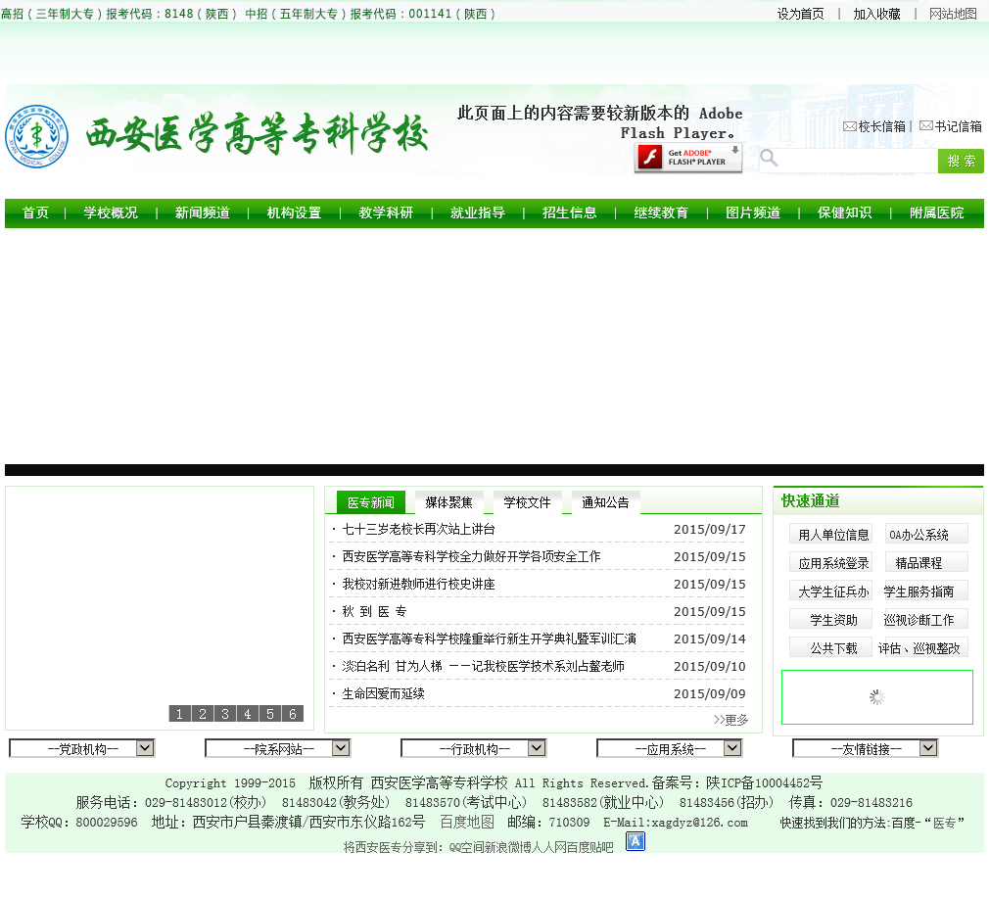Click 评估、巡视整改 quick link

click(x=921, y=648)
